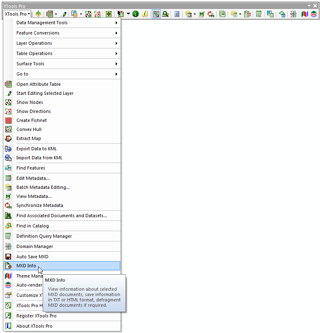Viewport: 320px width, 333px height.
Task: Choose Extract Map from the menu
Action: click(62, 138)
